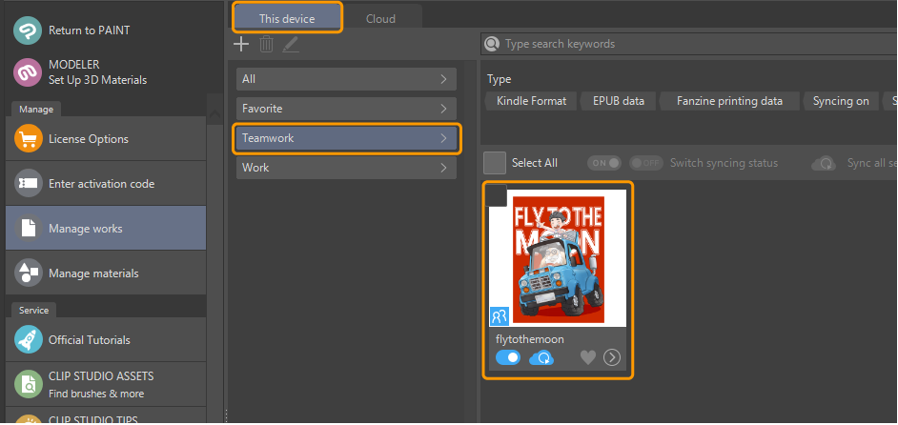The image size is (898, 425).
Task: Tick the Select All checkbox
Action: [x=495, y=163]
